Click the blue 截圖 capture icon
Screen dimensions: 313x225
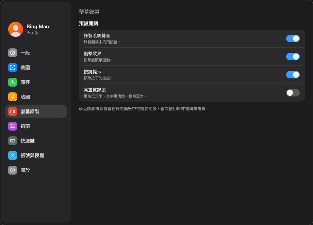[13, 67]
